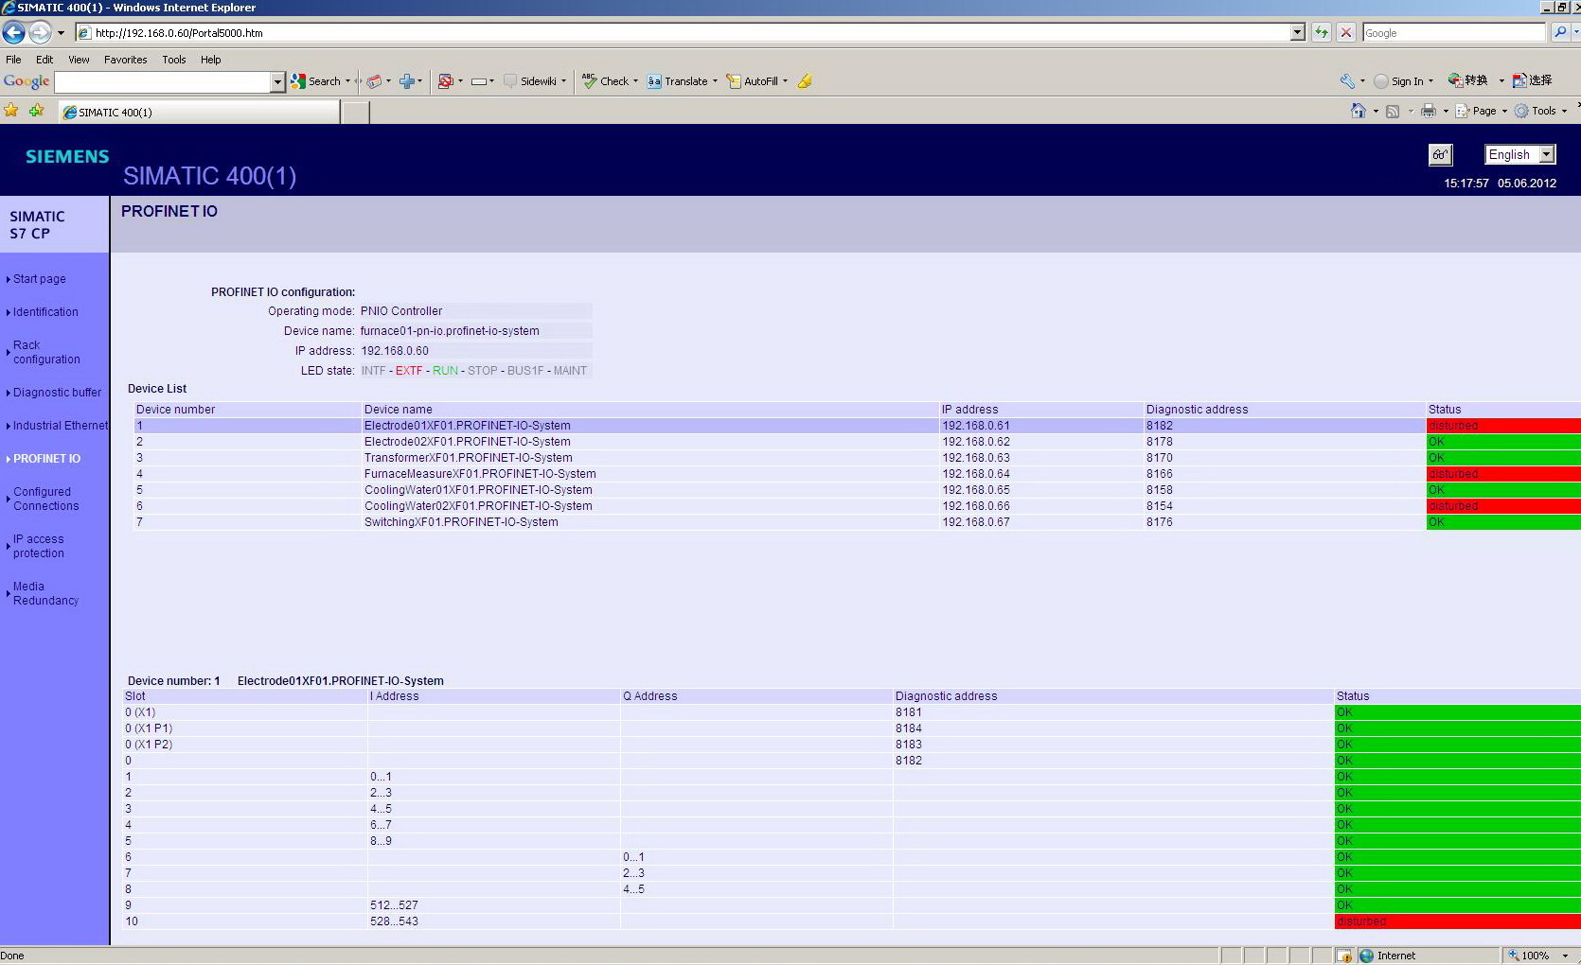This screenshot has height=965, width=1581.
Task: Open the Edit menu
Action: (44, 60)
